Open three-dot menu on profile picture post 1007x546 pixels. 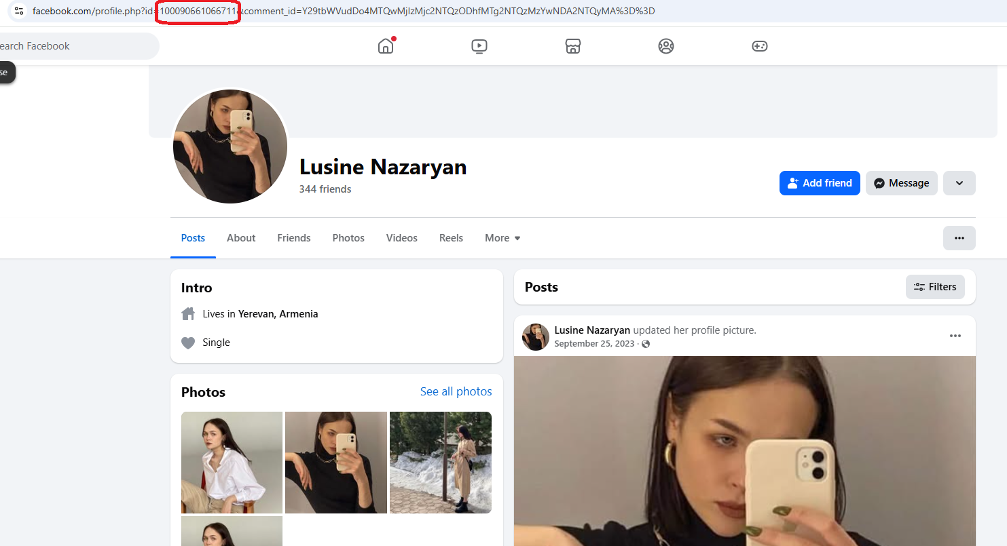(x=955, y=336)
